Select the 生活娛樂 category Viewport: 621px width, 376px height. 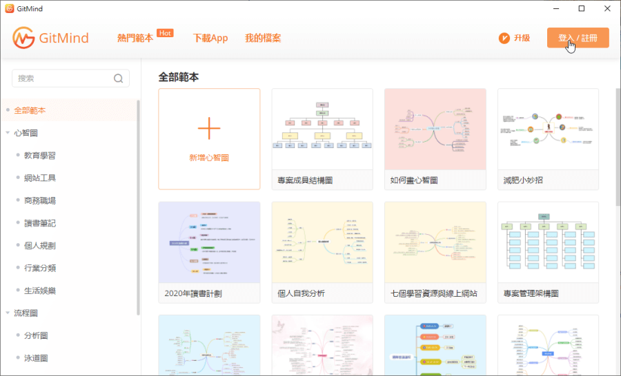[x=39, y=291]
